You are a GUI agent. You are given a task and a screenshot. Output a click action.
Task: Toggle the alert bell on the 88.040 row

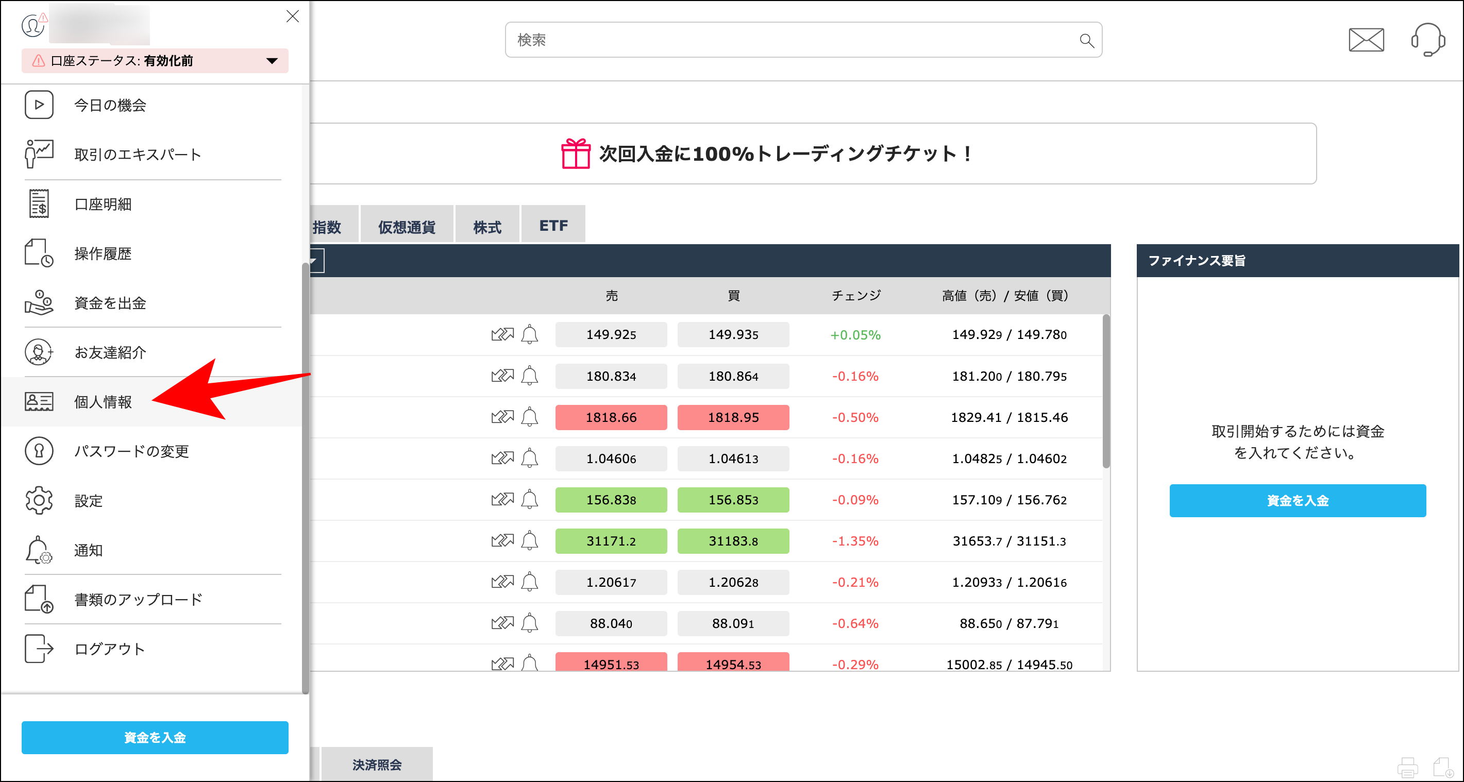pyautogui.click(x=530, y=623)
